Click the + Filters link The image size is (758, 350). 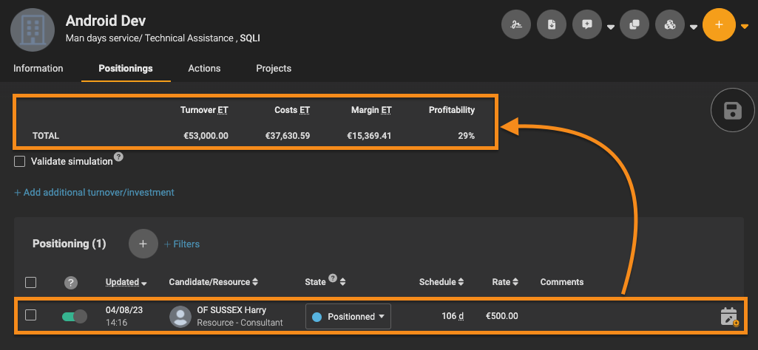point(182,244)
